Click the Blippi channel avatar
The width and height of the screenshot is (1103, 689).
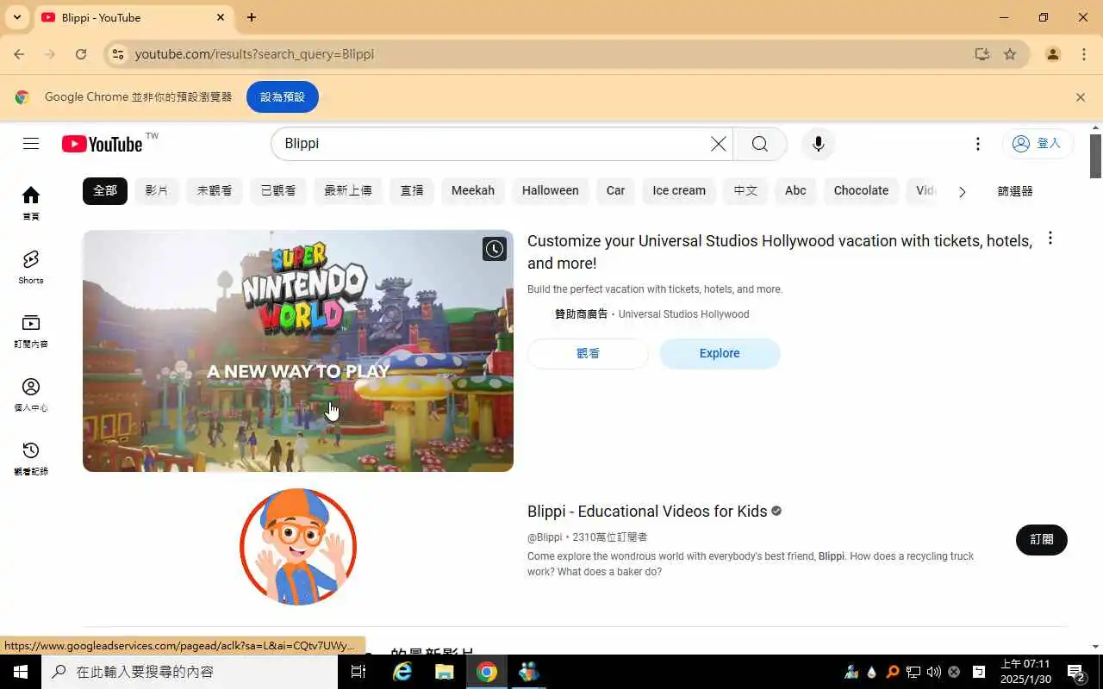(298, 547)
